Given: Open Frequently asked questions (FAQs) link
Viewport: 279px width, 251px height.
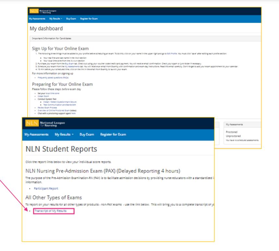Looking at the screenshot, I should pyautogui.click(x=53, y=78).
